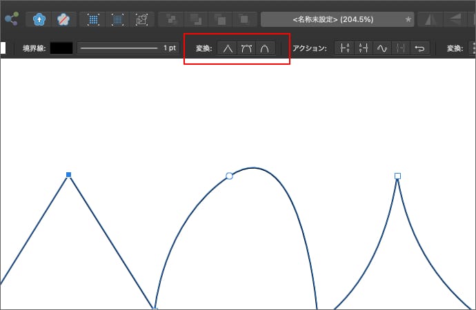Image resolution: width=476 pixels, height=310 pixels.
Task: Click the Smooth Curve action icon
Action: (382, 48)
